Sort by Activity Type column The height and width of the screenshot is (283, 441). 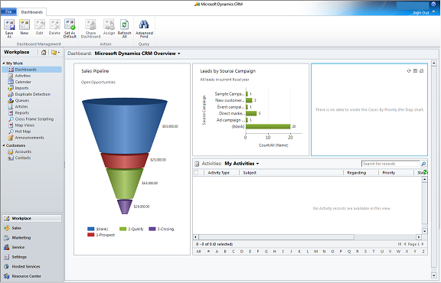point(218,173)
